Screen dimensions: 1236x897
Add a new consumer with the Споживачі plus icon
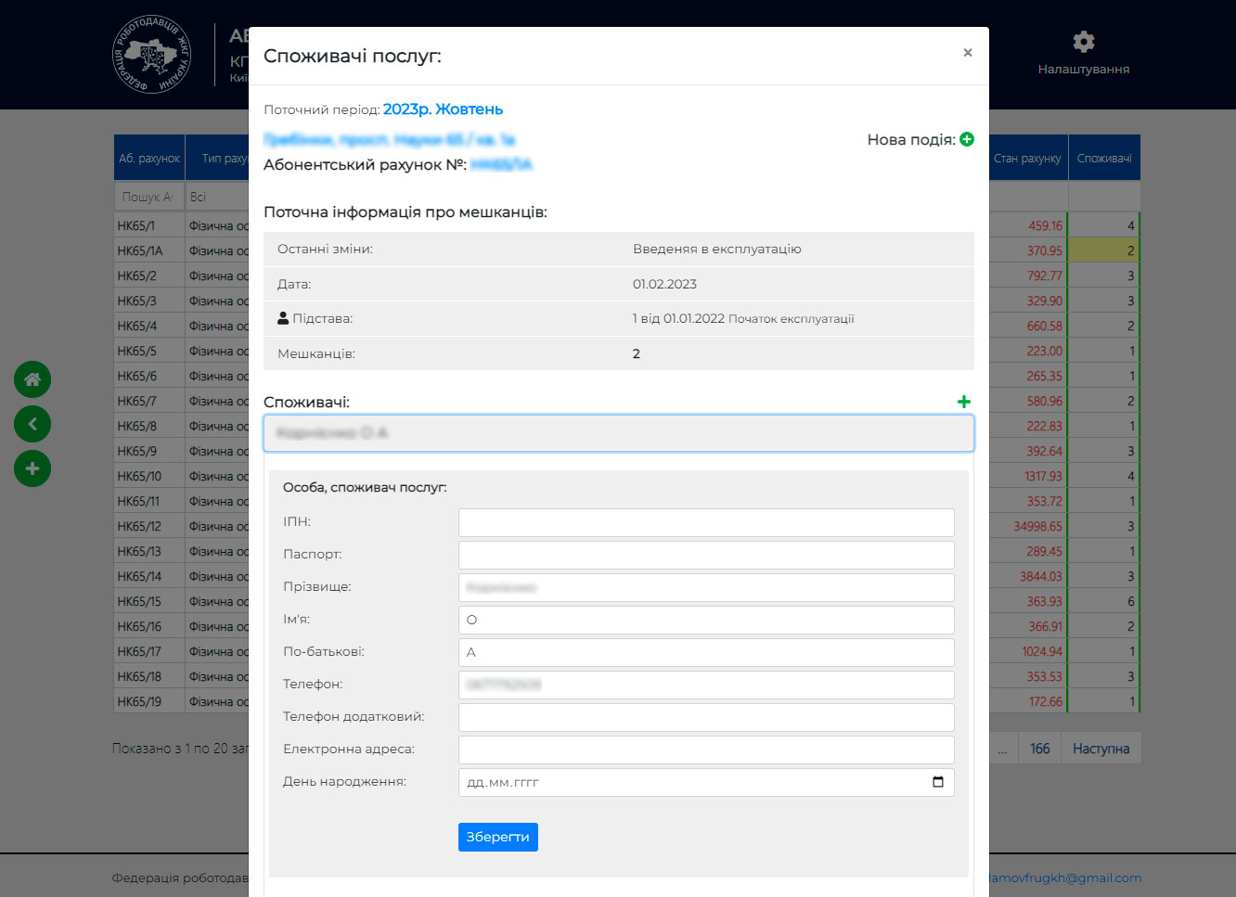(963, 402)
